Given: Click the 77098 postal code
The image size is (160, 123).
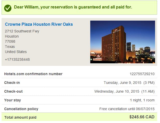Looking at the screenshot, I should click(10, 41).
